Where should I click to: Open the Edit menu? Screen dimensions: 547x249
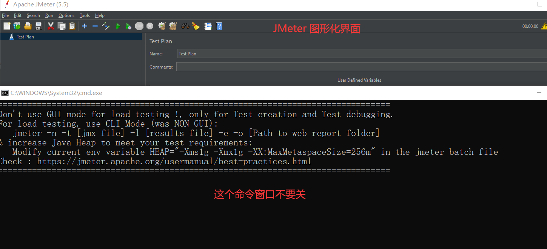pos(18,15)
